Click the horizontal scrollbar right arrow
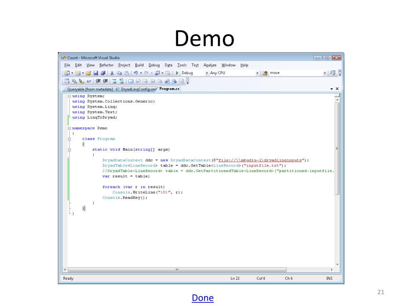The height and width of the screenshot is (306, 409). [332, 270]
